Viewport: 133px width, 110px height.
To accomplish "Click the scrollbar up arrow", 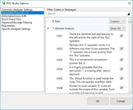I will pyautogui.click(x=130, y=19).
